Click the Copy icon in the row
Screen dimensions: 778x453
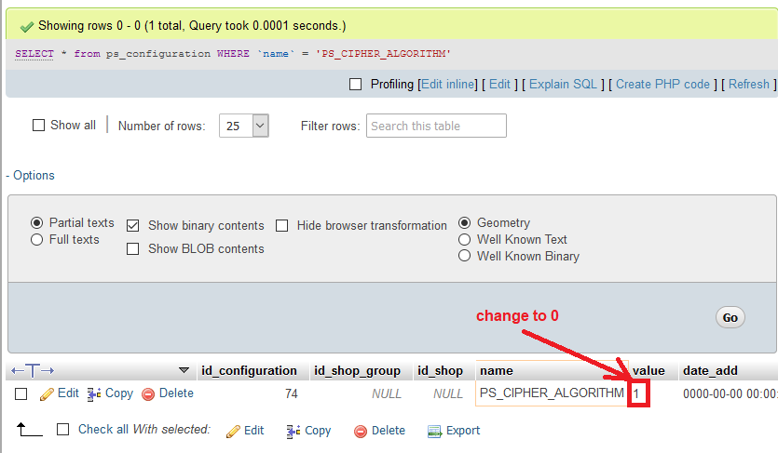pyautogui.click(x=94, y=394)
